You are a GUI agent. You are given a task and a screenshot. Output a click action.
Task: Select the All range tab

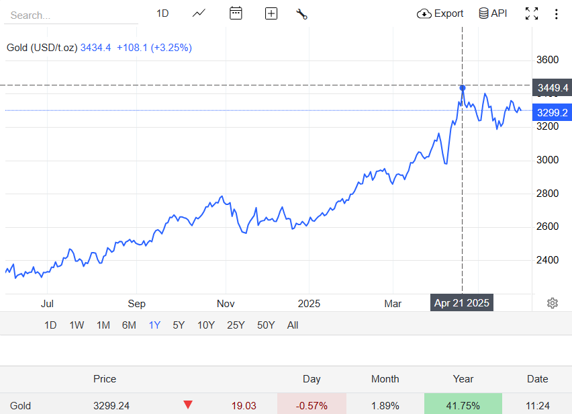293,325
